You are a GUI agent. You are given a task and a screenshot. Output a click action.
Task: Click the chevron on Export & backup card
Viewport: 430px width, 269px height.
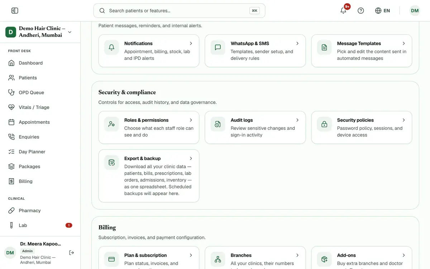point(191,159)
